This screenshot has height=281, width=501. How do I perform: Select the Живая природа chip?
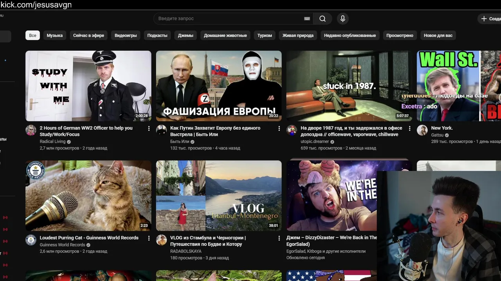click(x=298, y=35)
